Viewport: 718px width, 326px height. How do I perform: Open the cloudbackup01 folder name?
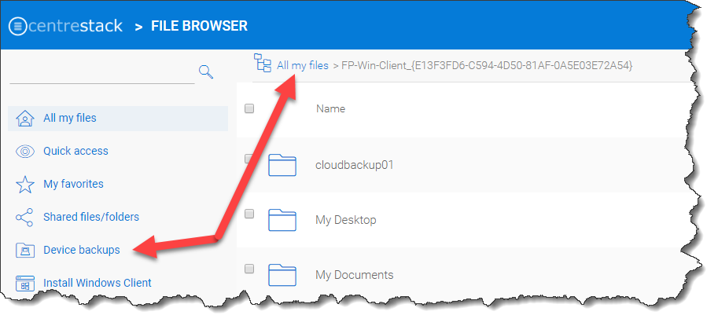[355, 165]
